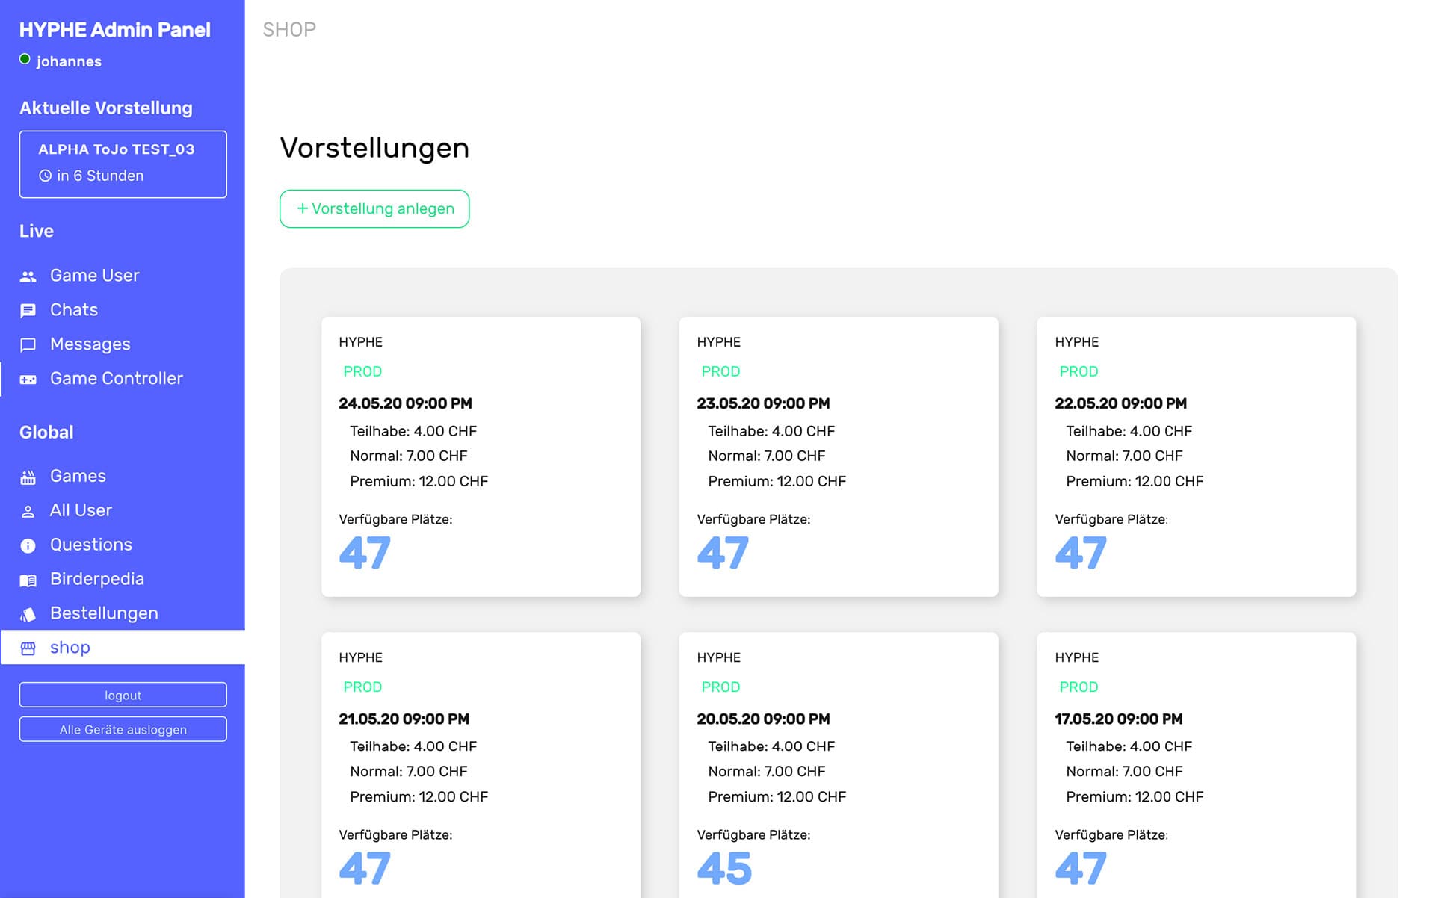Click the HYPHE Admin Panel title
The height and width of the screenshot is (898, 1435).
tap(114, 30)
